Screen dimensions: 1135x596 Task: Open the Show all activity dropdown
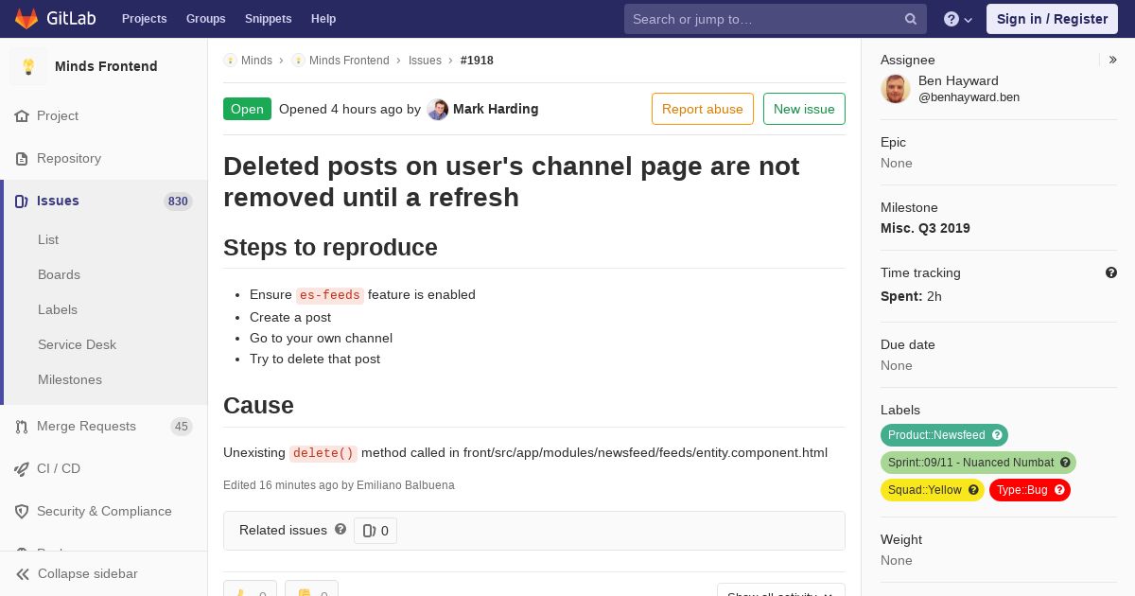click(x=780, y=591)
